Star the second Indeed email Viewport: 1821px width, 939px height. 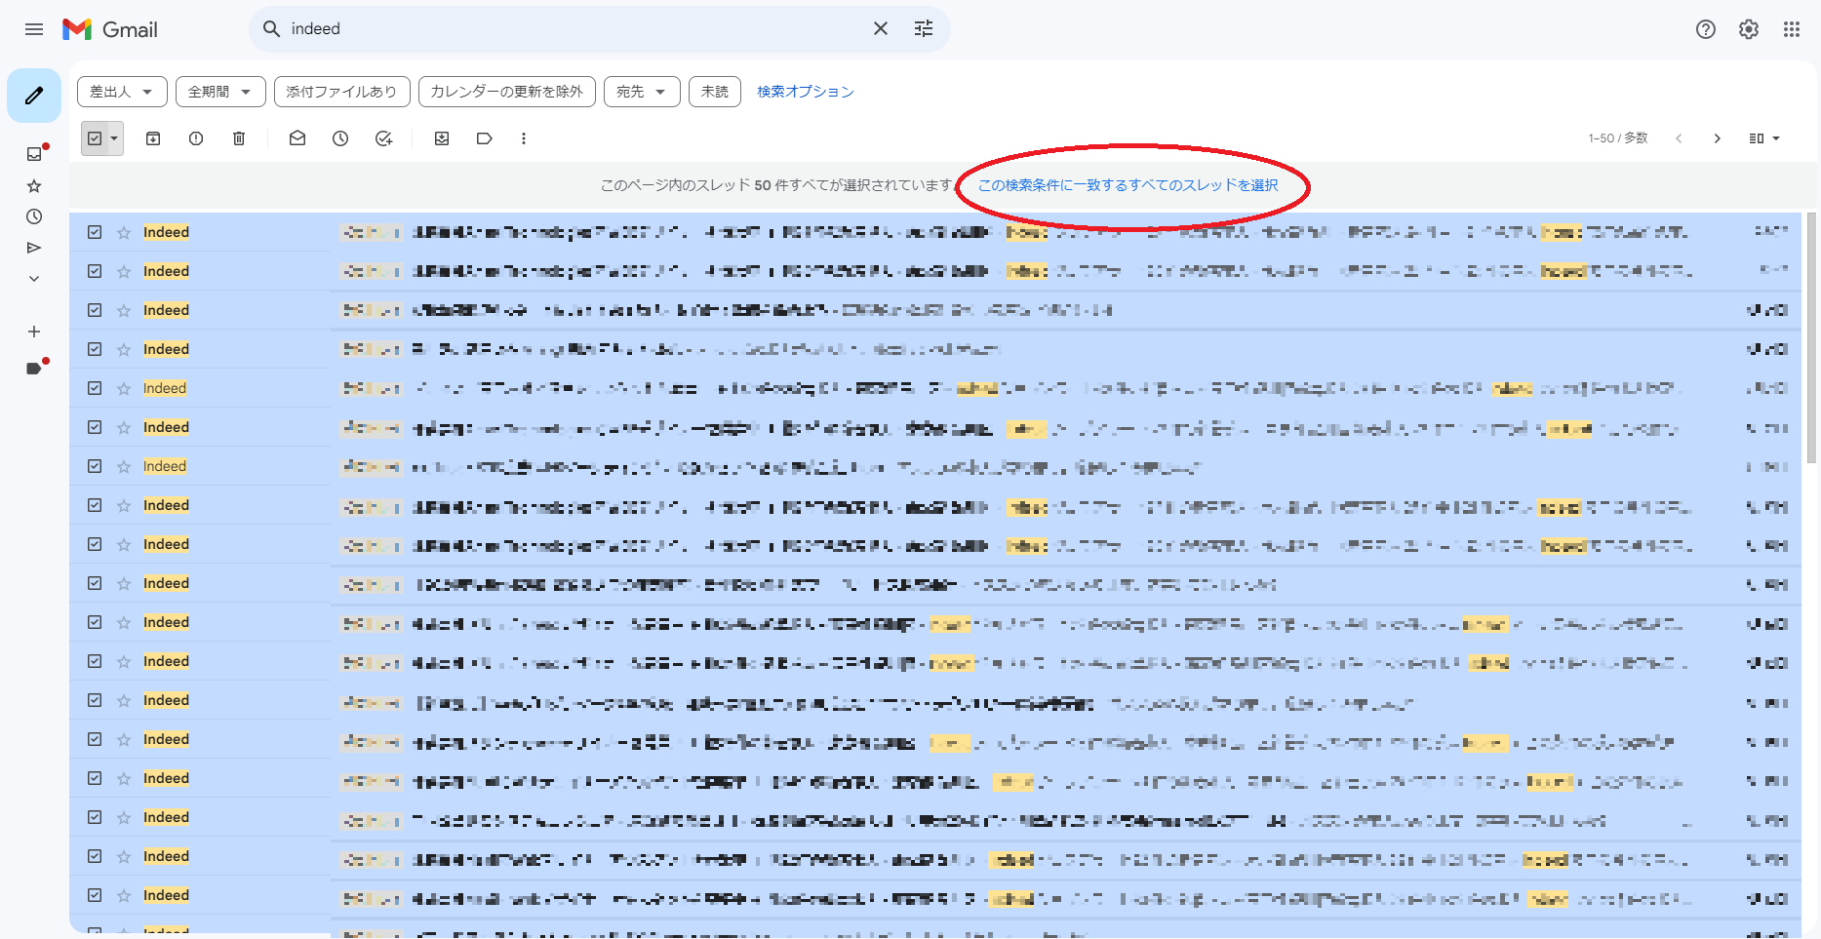124,272
